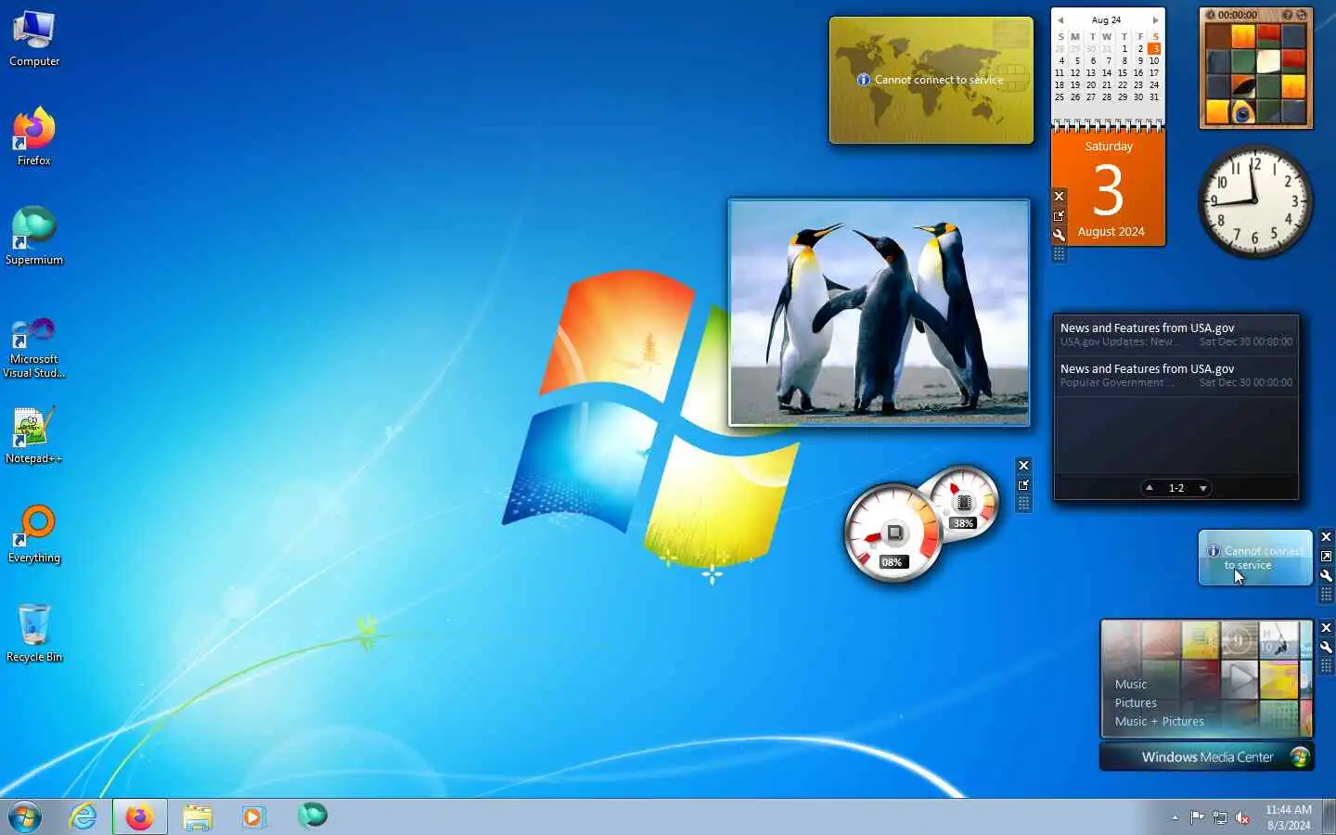Click the puzzle timer clock icon
This screenshot has width=1336, height=835.
[1211, 15]
